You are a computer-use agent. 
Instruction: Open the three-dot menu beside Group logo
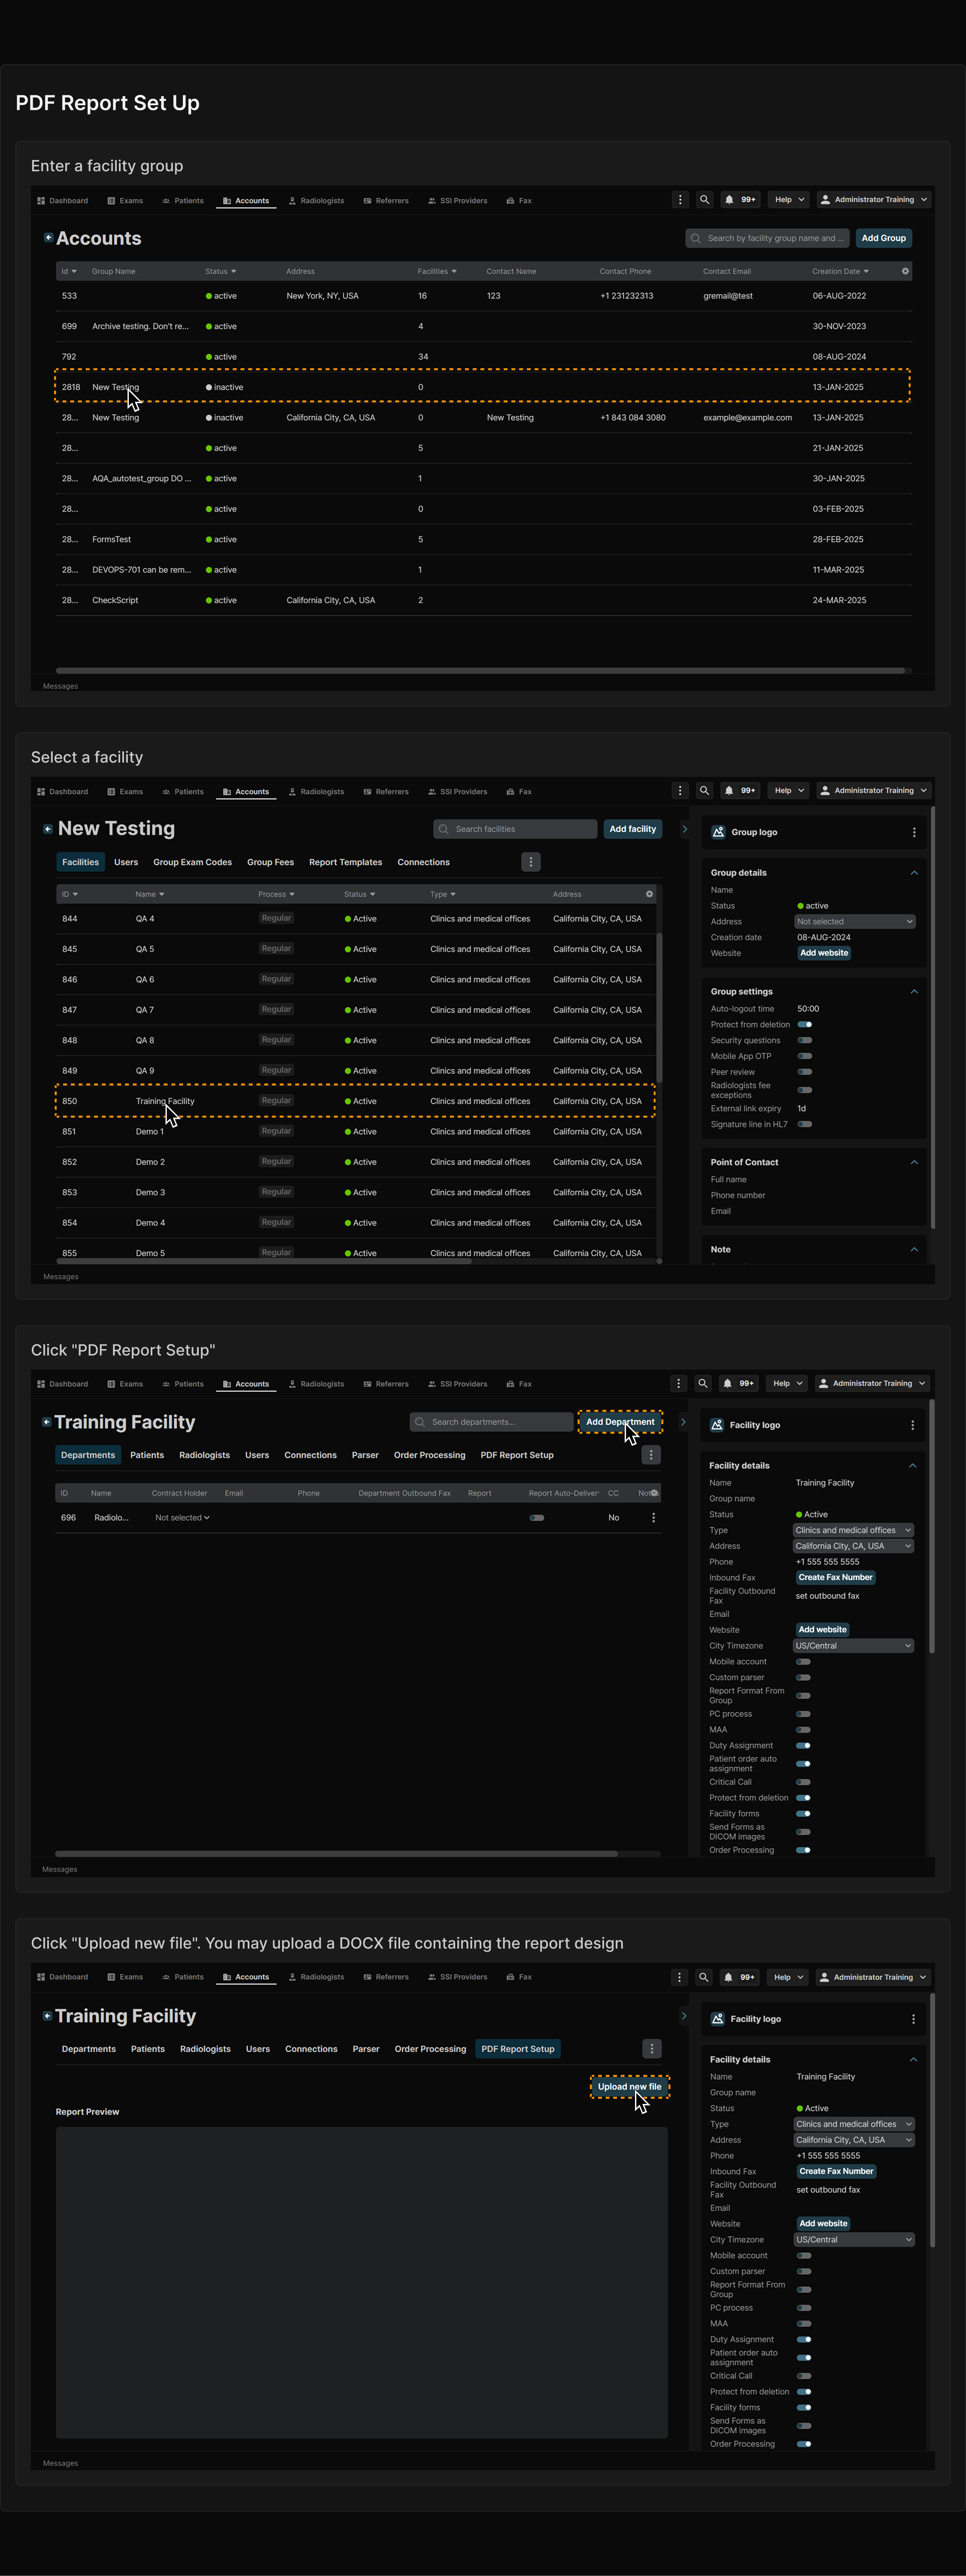[x=913, y=832]
